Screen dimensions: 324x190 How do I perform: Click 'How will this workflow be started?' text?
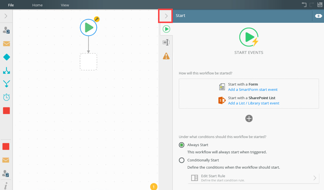pos(206,73)
